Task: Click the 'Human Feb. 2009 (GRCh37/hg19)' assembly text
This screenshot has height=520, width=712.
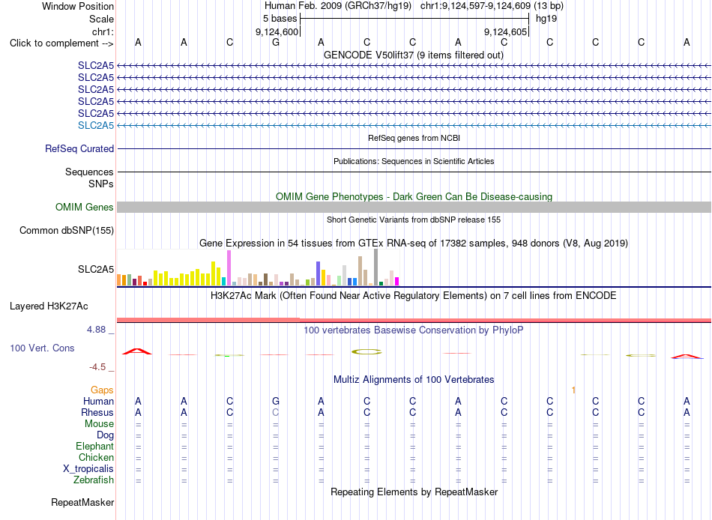Action: pos(338,6)
